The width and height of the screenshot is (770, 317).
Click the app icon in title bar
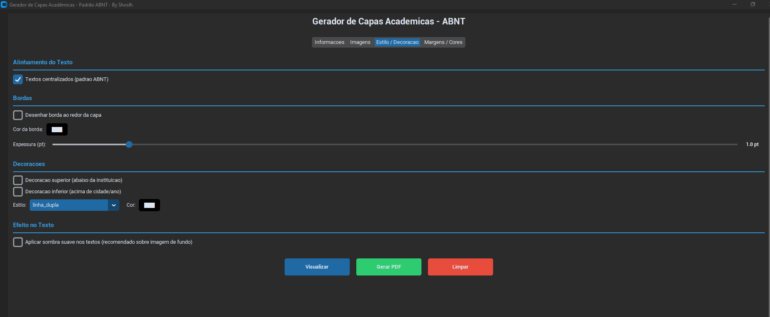(x=4, y=4)
